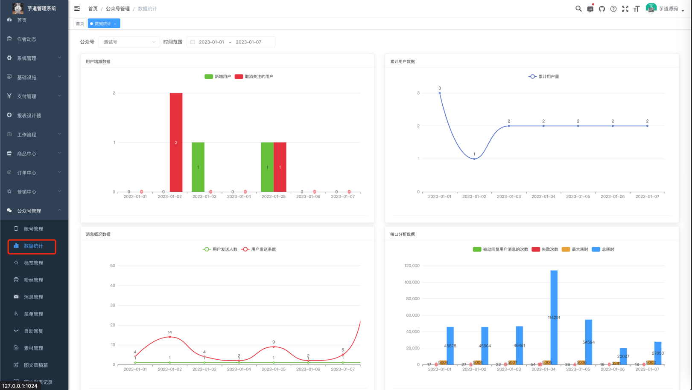
Task: Open the 公众号 测试号 dropdown
Action: coord(129,42)
